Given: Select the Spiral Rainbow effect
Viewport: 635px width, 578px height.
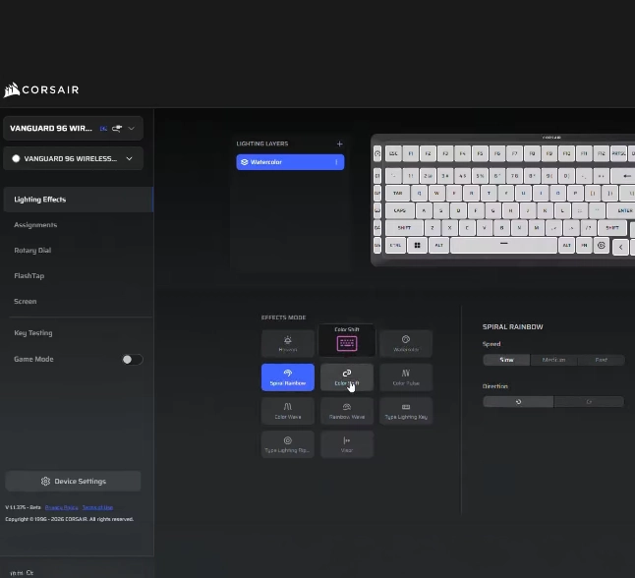Looking at the screenshot, I should pos(288,377).
